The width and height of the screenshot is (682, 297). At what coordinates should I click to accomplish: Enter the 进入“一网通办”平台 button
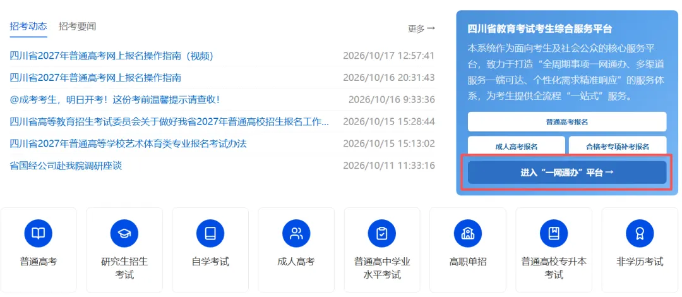566,173
